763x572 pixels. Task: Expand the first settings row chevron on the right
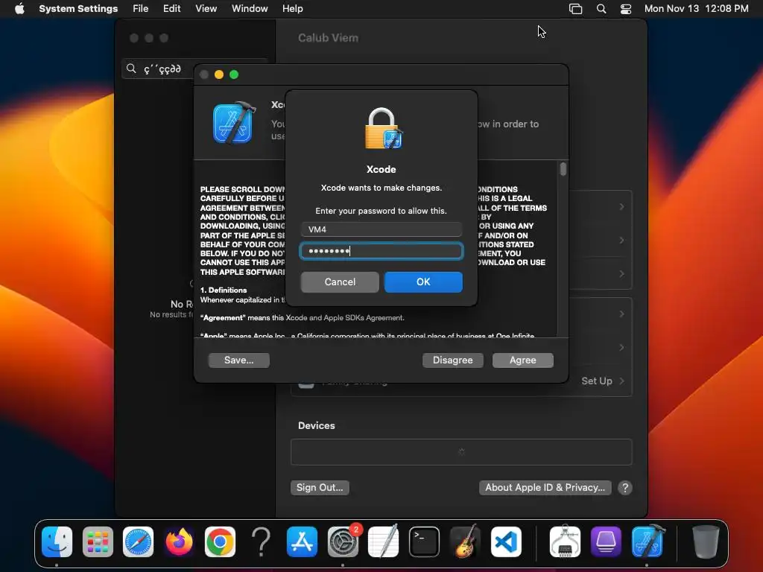(622, 207)
